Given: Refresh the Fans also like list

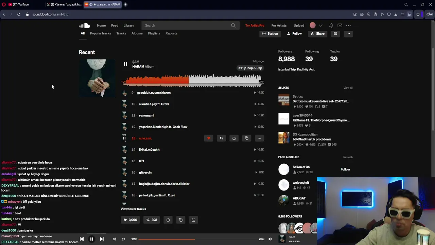Looking at the screenshot, I should (x=348, y=157).
